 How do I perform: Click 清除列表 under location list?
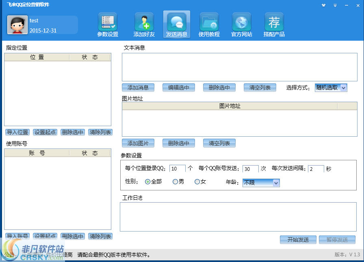[100, 132]
